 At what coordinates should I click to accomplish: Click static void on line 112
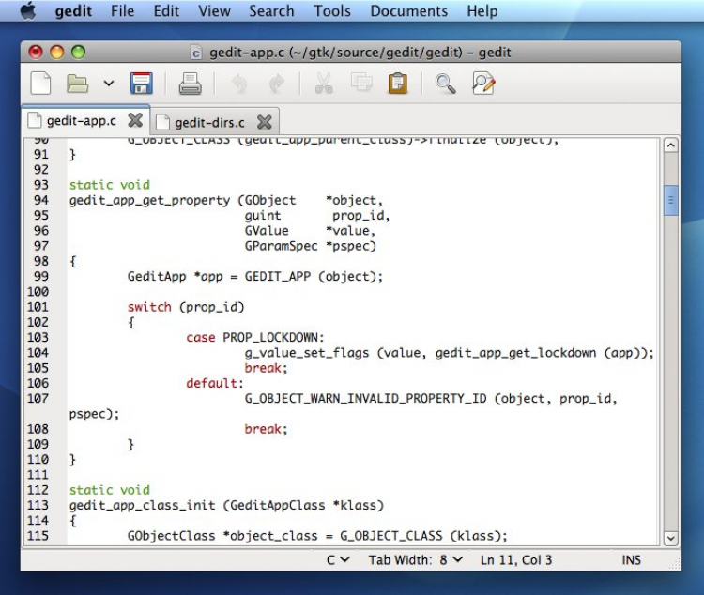point(110,490)
